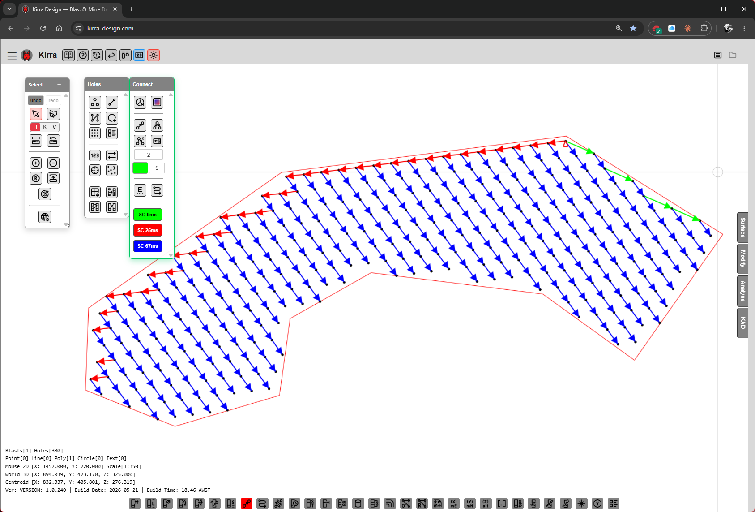Toggle the hole length L display button
Image resolution: width=755 pixels, height=512 pixels.
(151, 503)
